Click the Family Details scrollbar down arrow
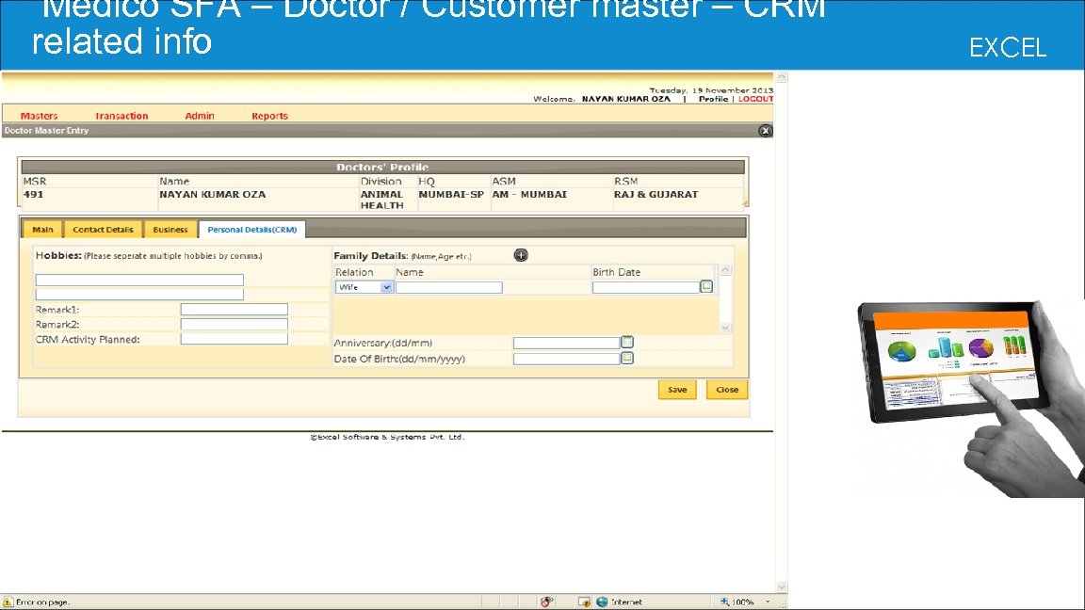Image resolution: width=1085 pixels, height=610 pixels. click(x=725, y=329)
